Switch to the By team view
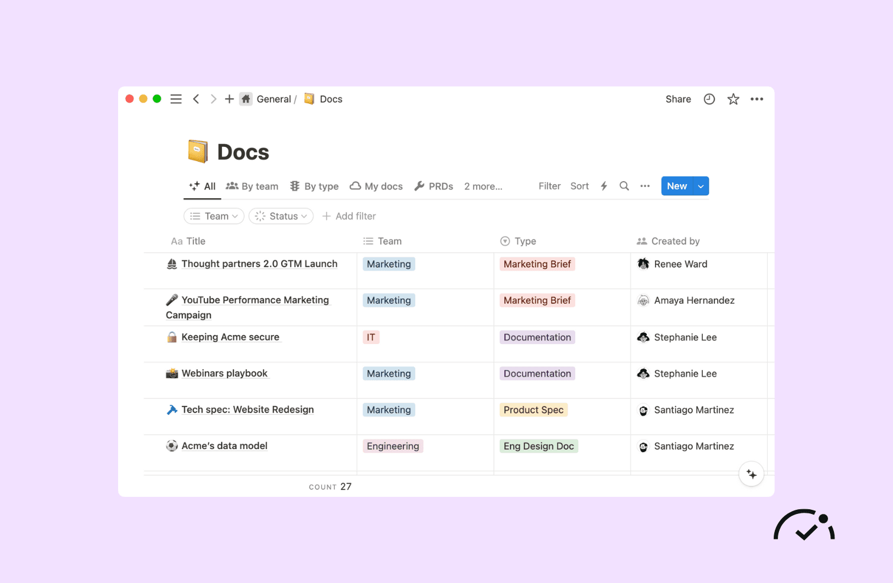 [252, 186]
